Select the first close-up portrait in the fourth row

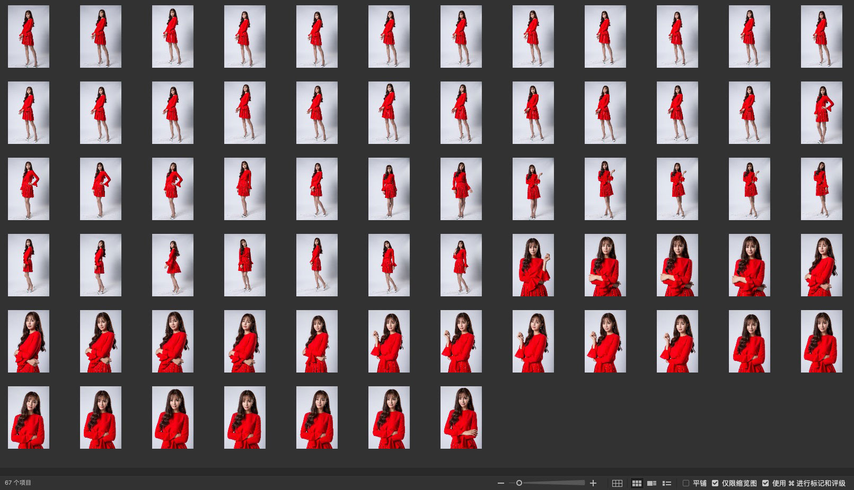point(533,265)
